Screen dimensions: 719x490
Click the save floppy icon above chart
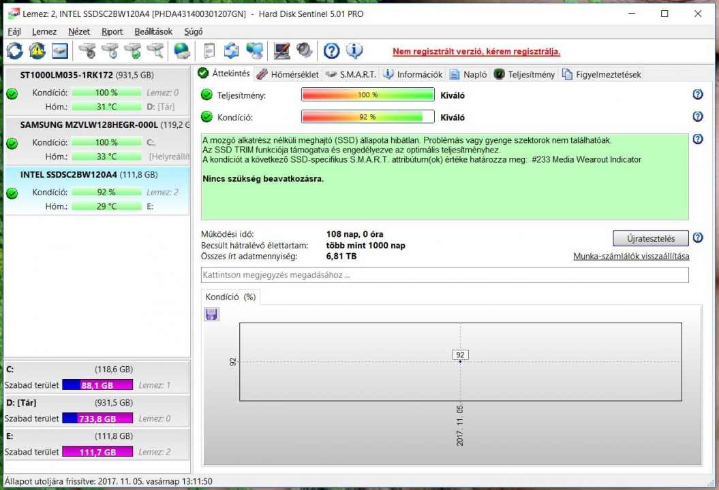tap(211, 314)
